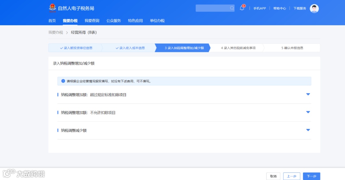Focus the header search field
This screenshot has width=345, height=180.
coord(215,8)
